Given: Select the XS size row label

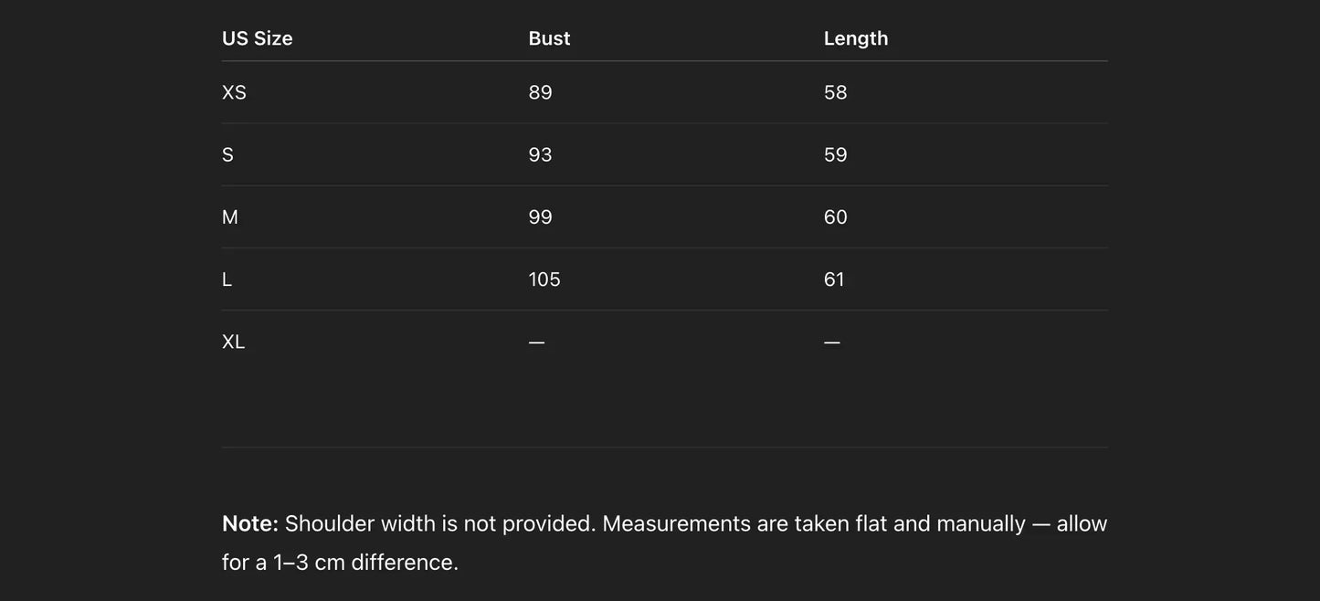Looking at the screenshot, I should (x=234, y=92).
